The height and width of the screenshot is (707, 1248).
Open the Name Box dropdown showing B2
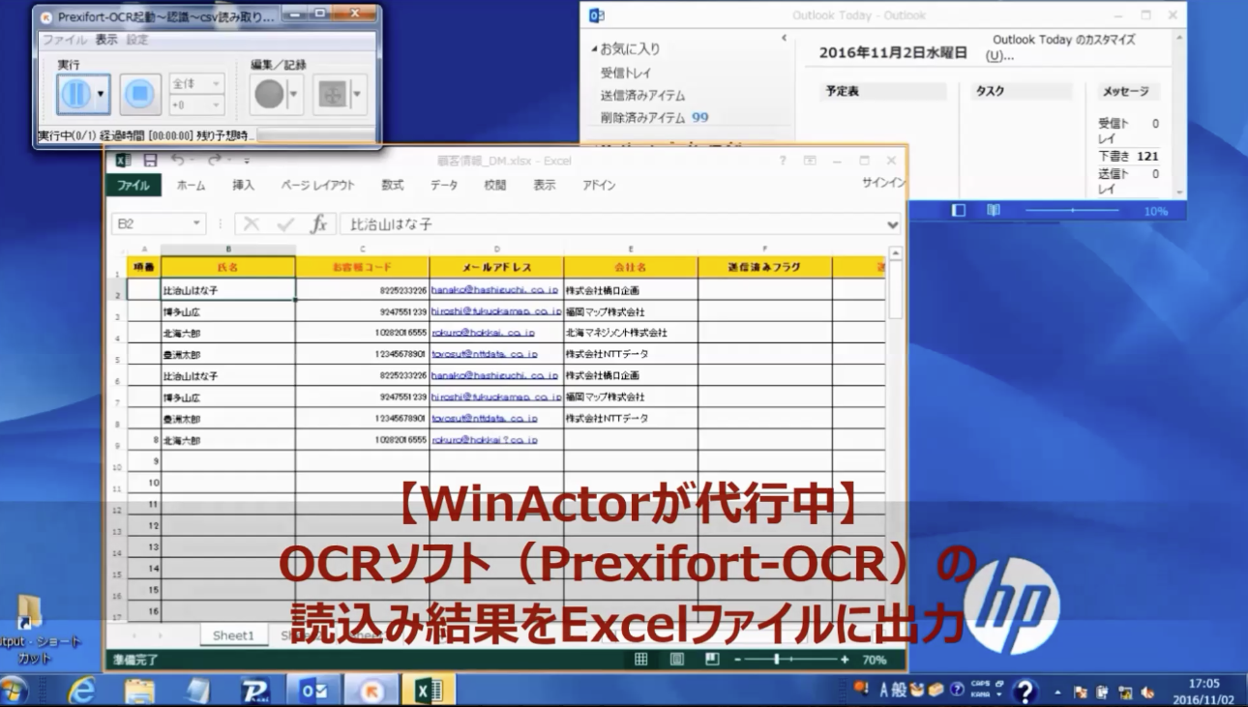point(197,224)
